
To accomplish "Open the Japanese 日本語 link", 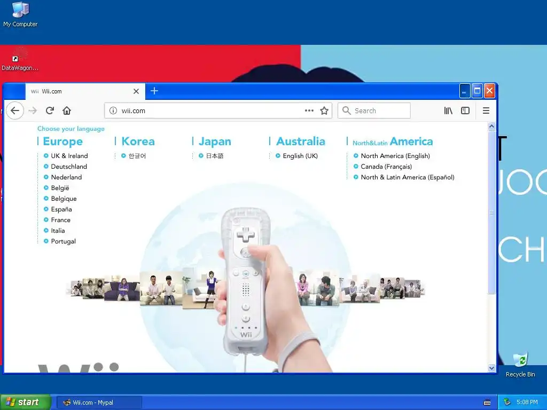I will (214, 156).
